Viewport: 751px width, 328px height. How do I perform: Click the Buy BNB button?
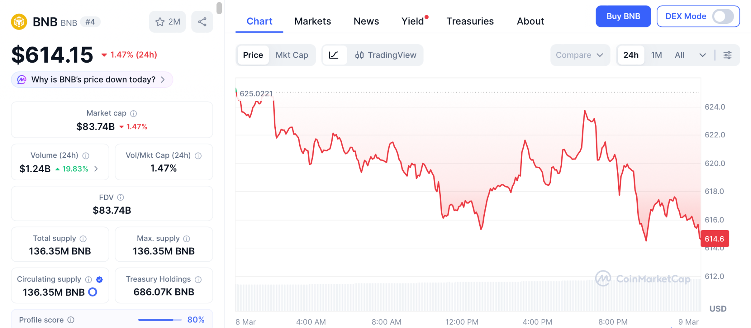pyautogui.click(x=623, y=16)
